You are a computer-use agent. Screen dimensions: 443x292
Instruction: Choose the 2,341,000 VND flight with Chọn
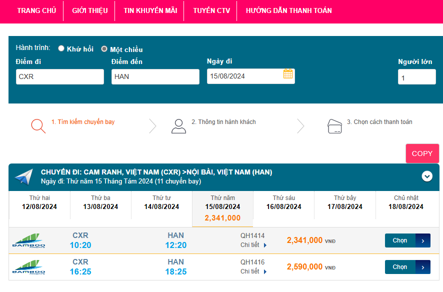(x=407, y=240)
